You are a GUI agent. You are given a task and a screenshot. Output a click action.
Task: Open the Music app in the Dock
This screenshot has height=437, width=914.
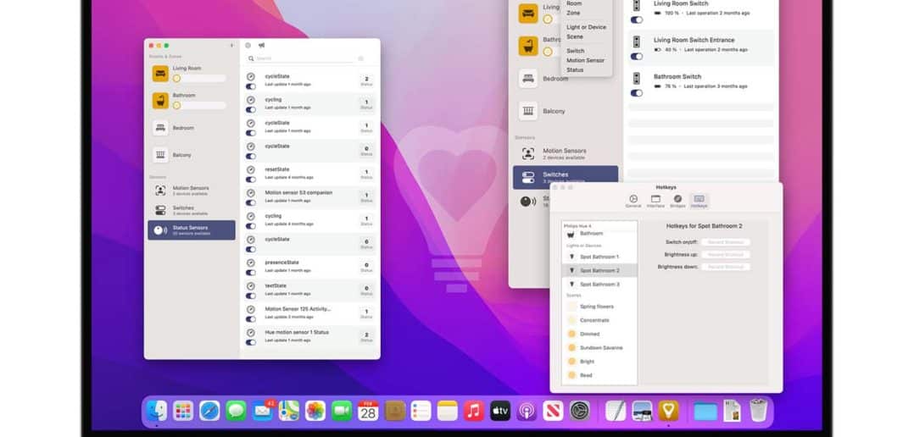[x=473, y=412]
